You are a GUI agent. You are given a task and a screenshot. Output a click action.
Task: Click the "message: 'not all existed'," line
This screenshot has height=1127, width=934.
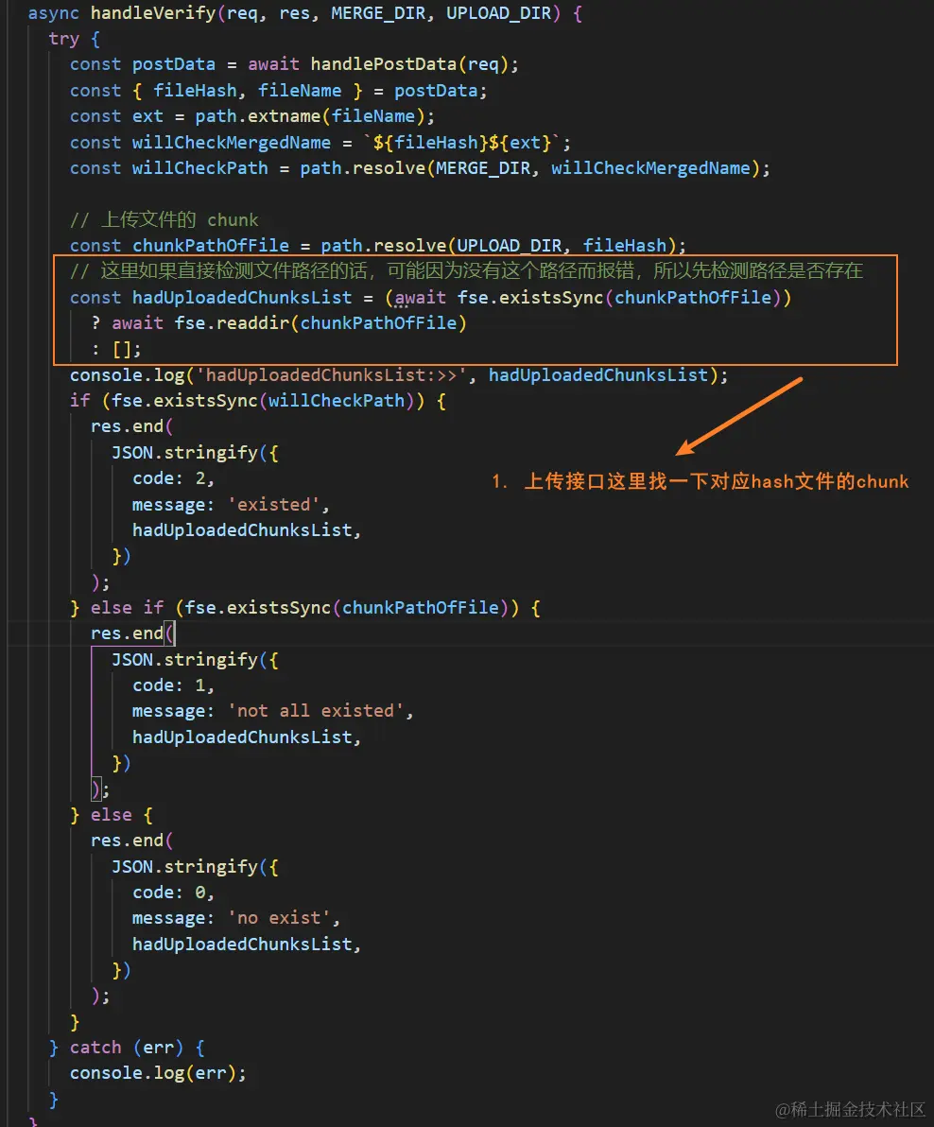click(273, 712)
